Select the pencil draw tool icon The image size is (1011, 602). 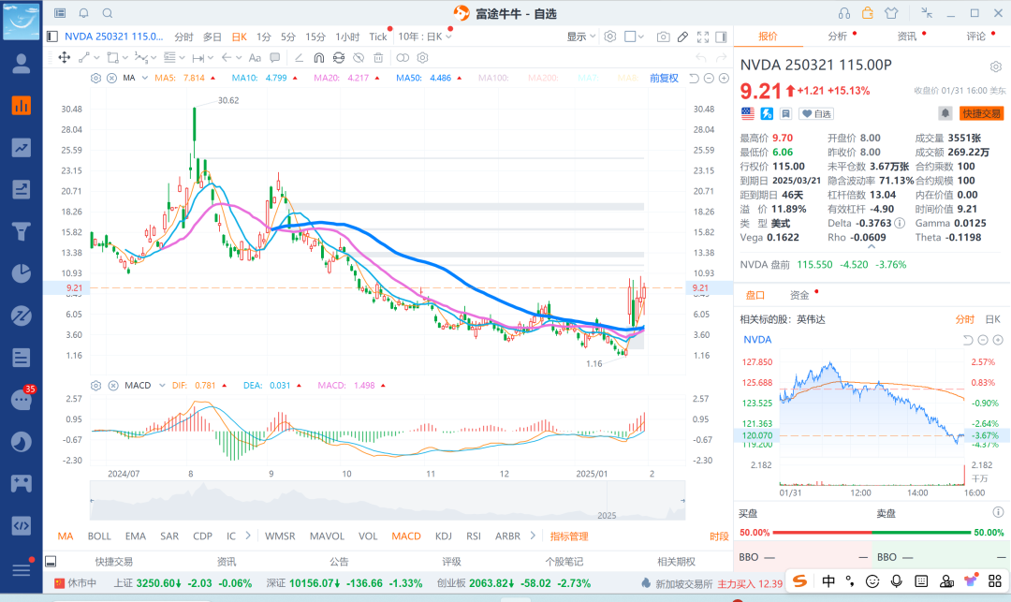682,37
